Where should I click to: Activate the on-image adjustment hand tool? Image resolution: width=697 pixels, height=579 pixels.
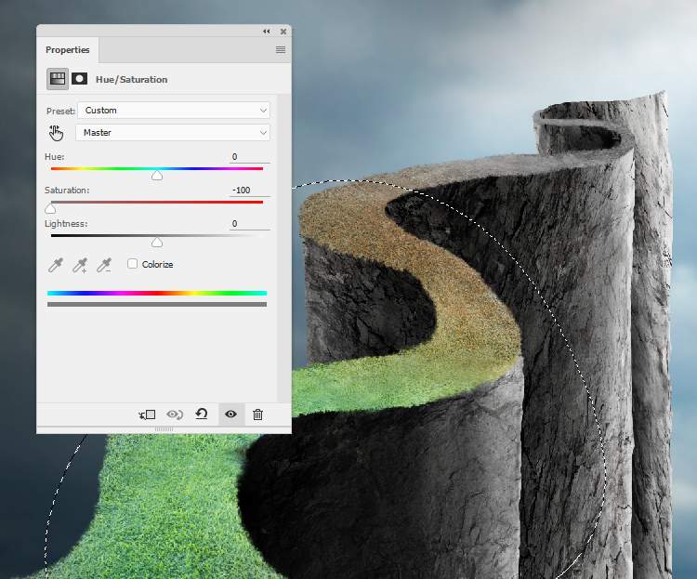coord(57,133)
